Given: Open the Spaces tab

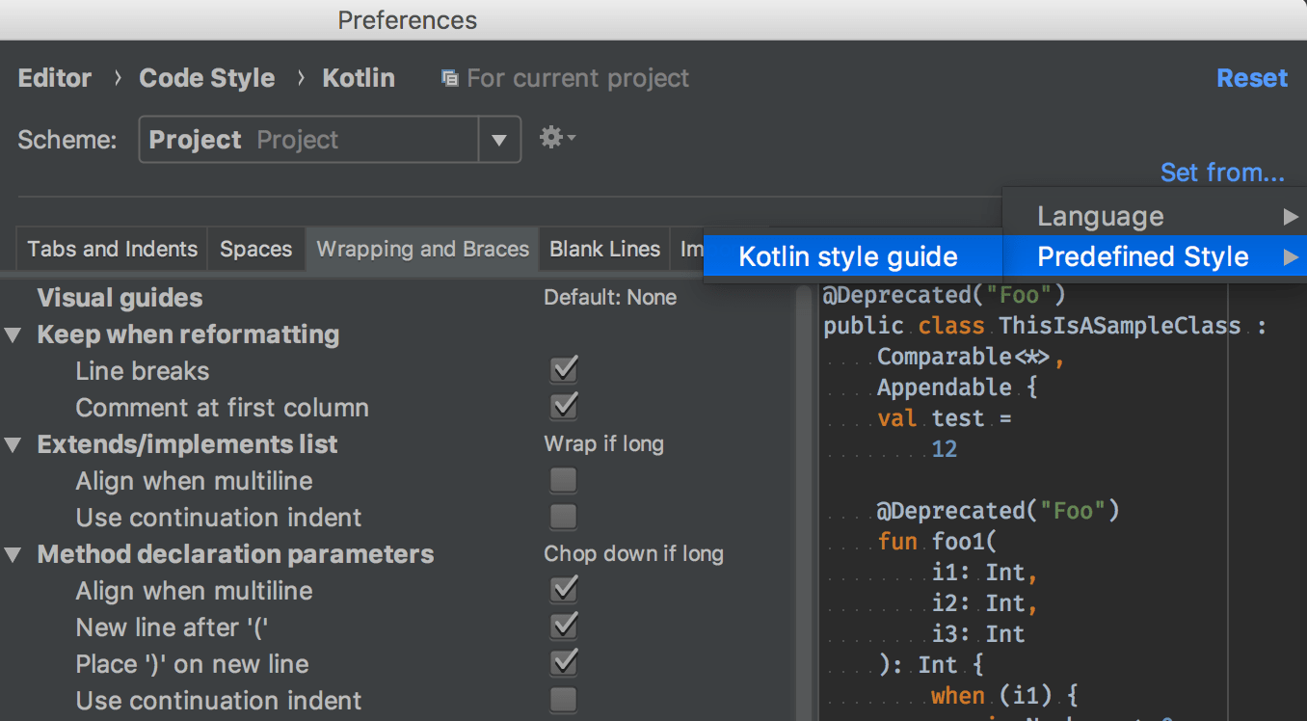Looking at the screenshot, I should 255,250.
